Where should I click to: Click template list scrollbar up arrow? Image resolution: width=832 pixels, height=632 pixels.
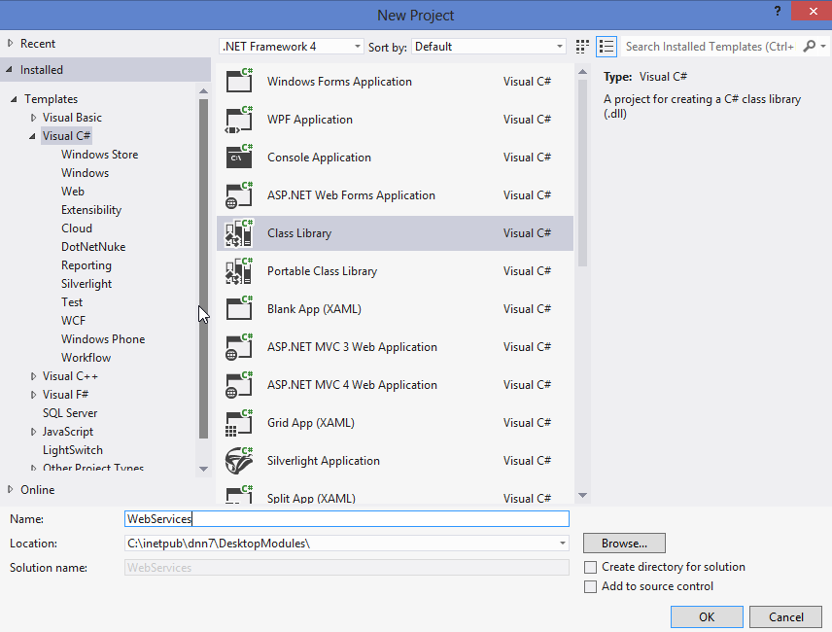582,72
